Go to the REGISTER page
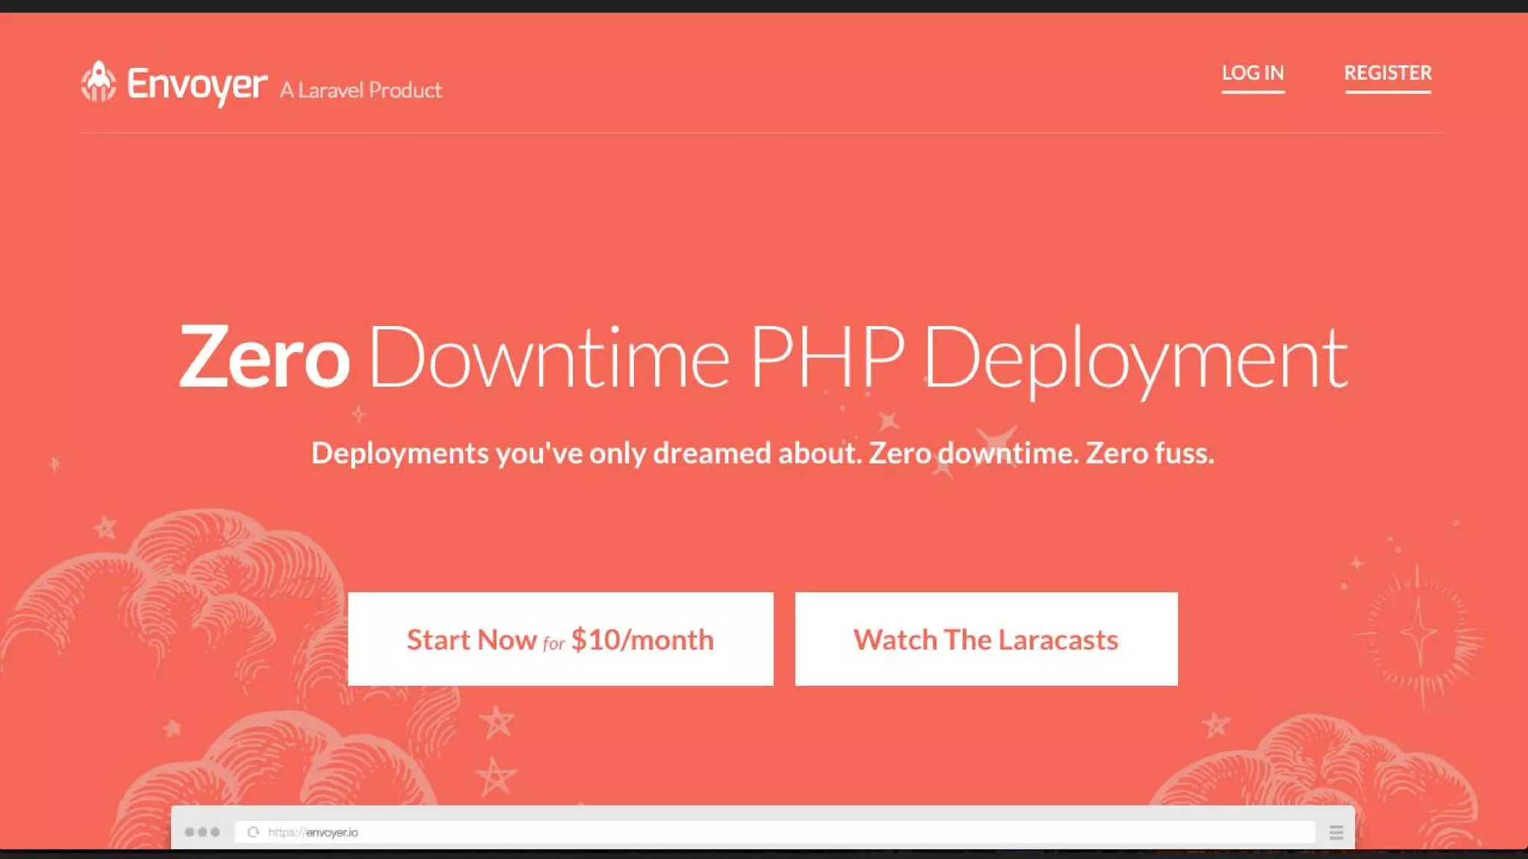Screen dimensions: 1528x859 pyautogui.click(x=1388, y=73)
